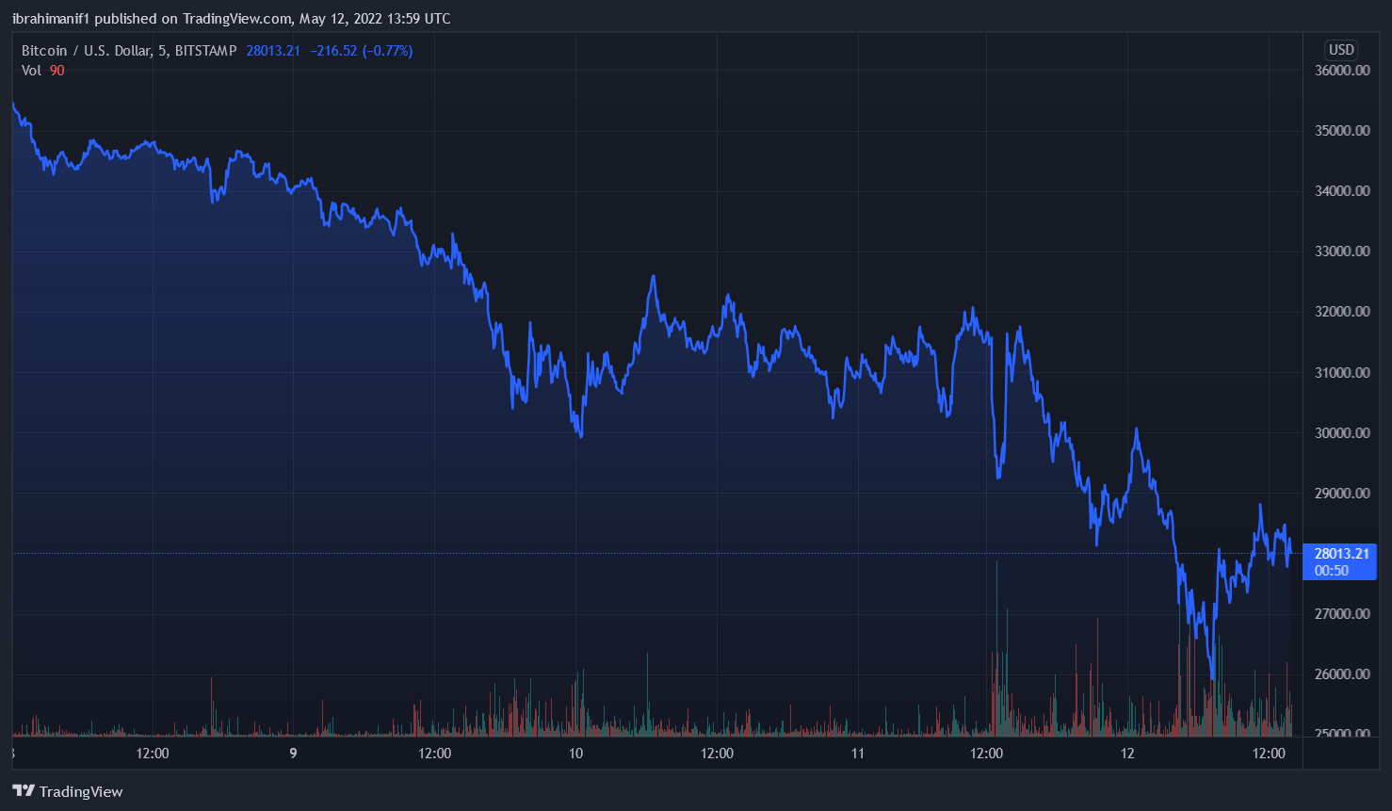Select date marker 9 on time axis
This screenshot has height=811, width=1392.
pyautogui.click(x=293, y=754)
